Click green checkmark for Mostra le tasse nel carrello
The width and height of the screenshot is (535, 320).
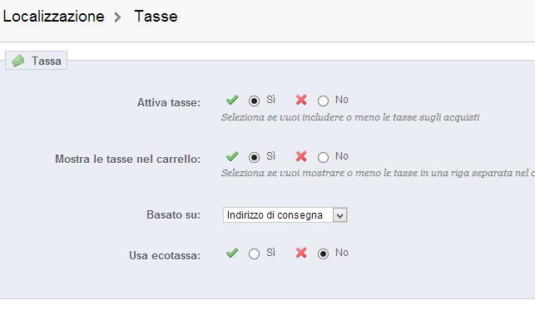pos(232,156)
